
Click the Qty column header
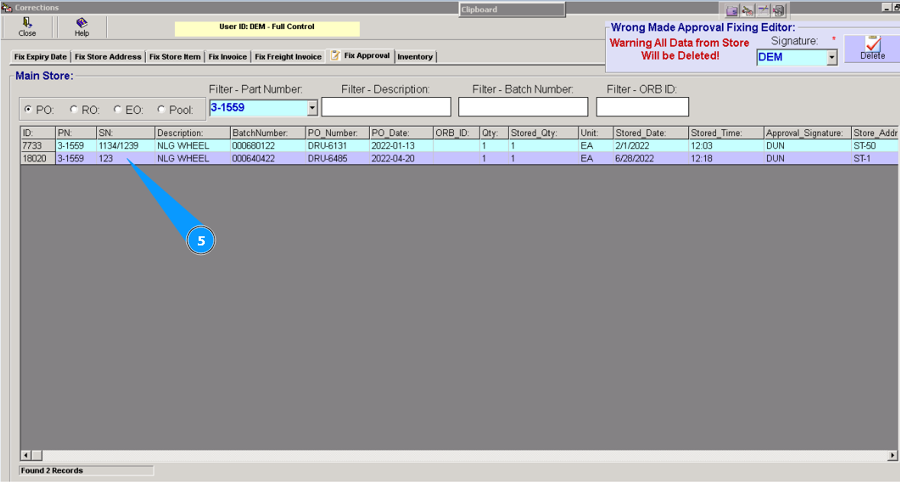[x=494, y=133]
